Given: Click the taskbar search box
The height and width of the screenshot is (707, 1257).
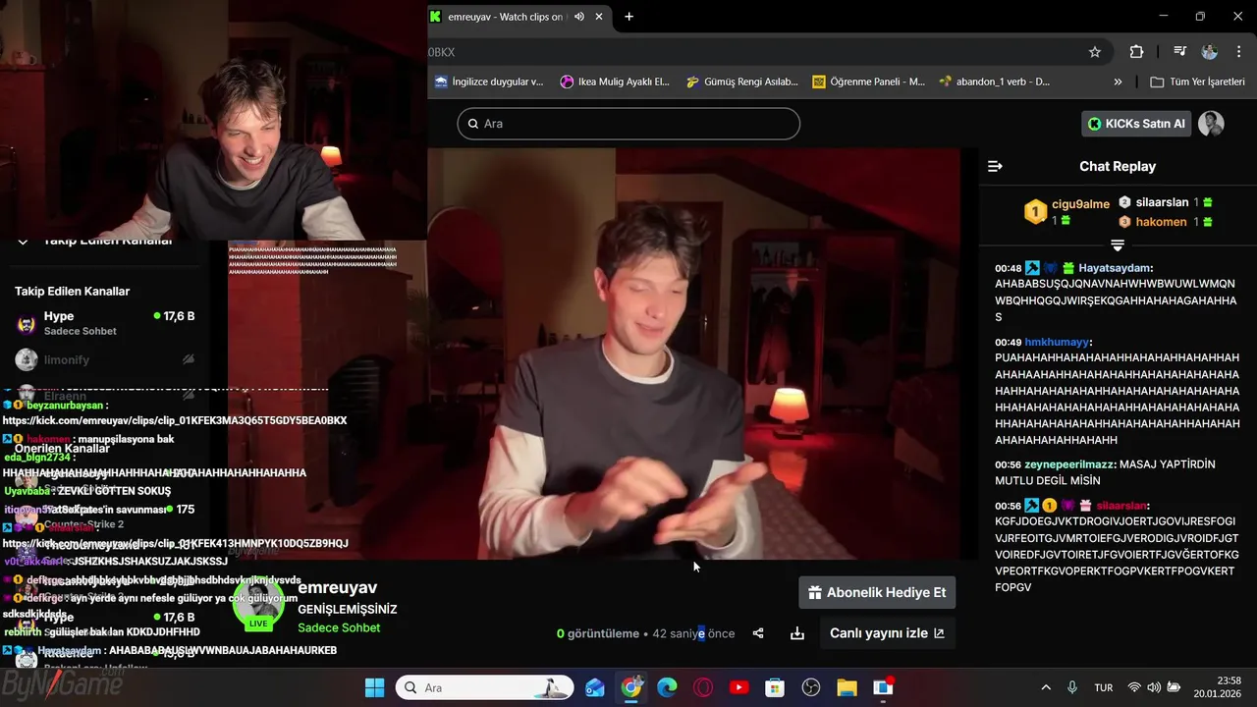Looking at the screenshot, I should pyautogui.click(x=485, y=687).
